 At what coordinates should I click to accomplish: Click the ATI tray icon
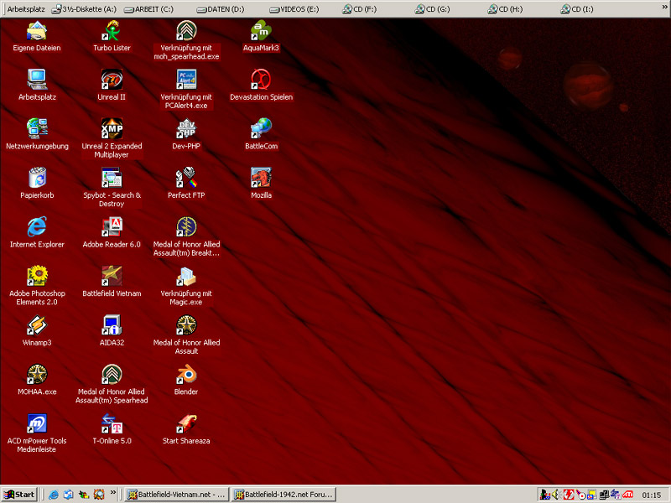pos(627,495)
